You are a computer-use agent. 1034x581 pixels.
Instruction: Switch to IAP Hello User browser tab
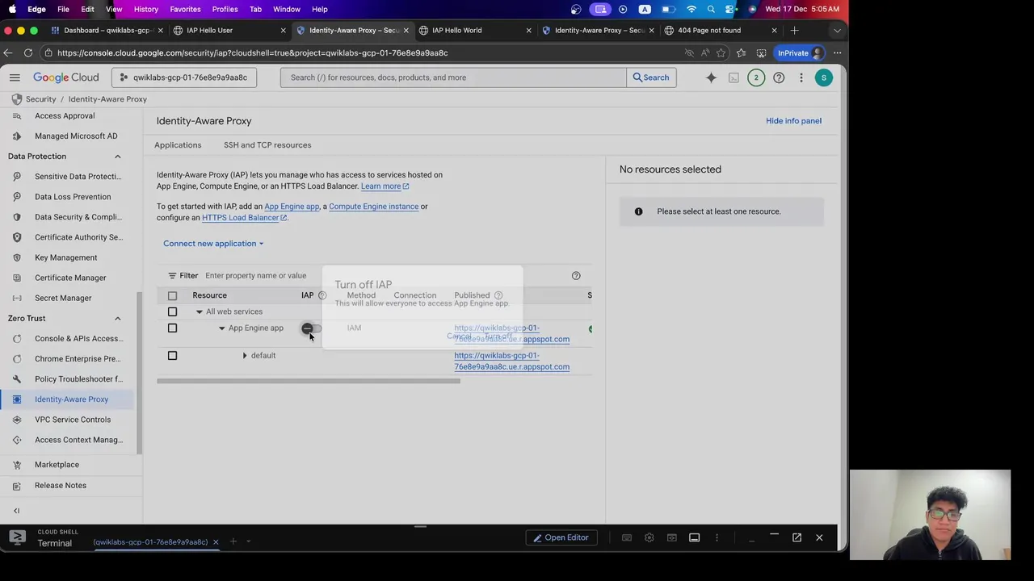(x=228, y=31)
